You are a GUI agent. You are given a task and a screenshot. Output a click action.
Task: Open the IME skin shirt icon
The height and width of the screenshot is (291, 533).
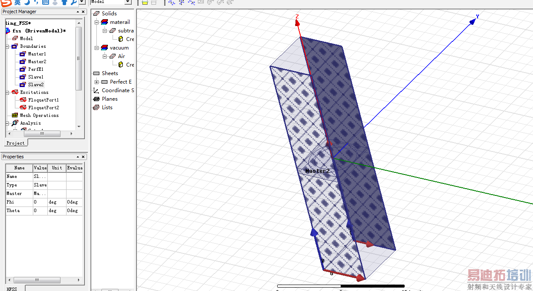tap(64, 2)
